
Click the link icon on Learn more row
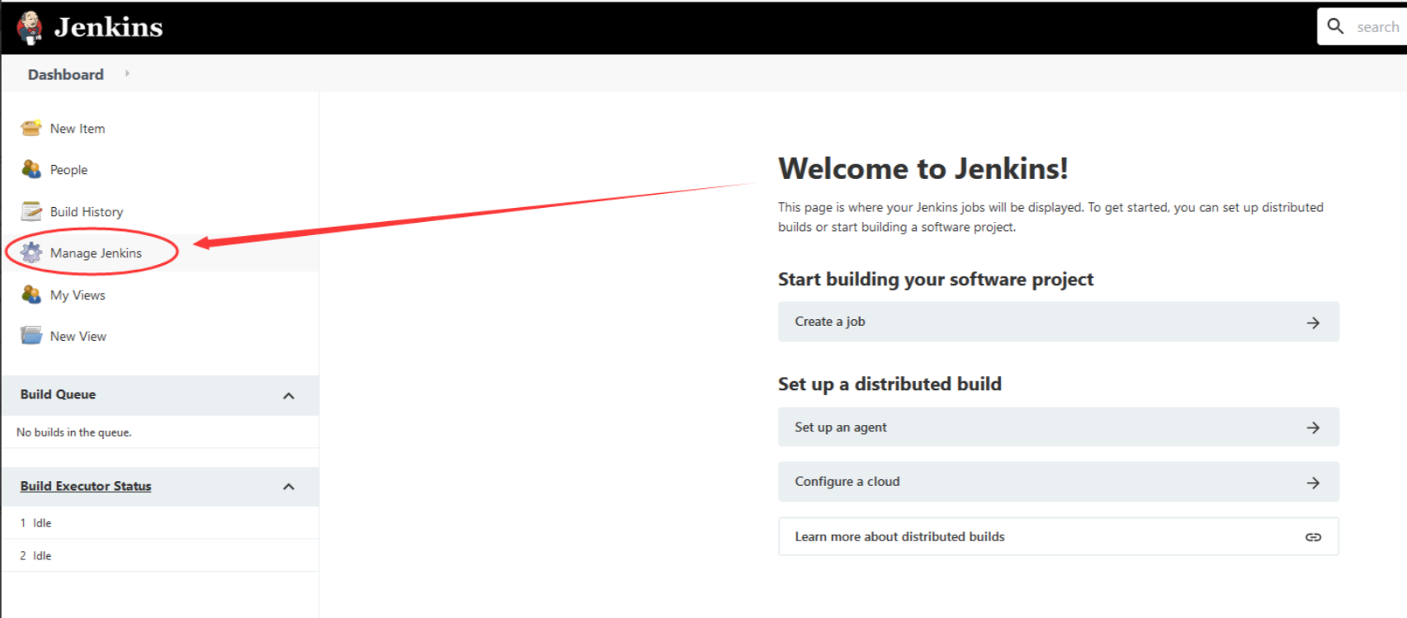tap(1313, 537)
